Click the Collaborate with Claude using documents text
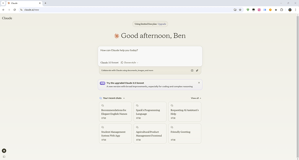Viewport: 299px width, 160px height. point(127,70)
